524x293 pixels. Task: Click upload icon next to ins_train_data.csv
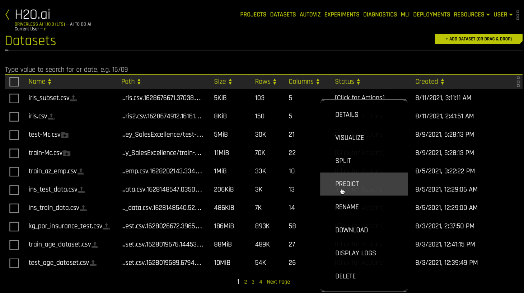tap(84, 208)
